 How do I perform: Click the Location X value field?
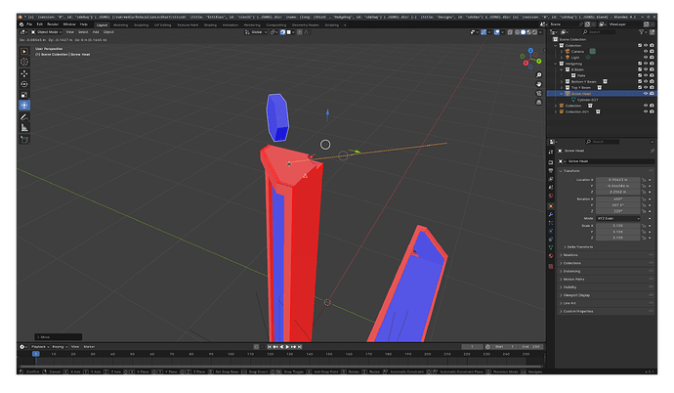617,180
